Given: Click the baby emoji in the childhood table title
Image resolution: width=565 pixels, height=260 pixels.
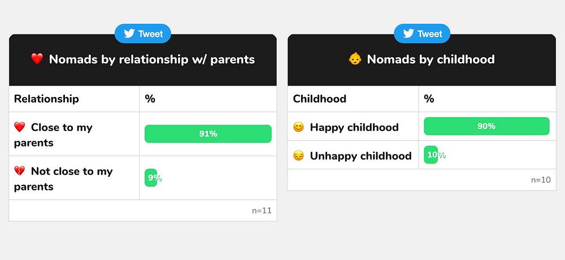Looking at the screenshot, I should [x=355, y=59].
